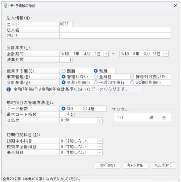The height and width of the screenshot is (182, 181).
Task: Choose the 和暦 calendar option
Action: click(x=96, y=71)
